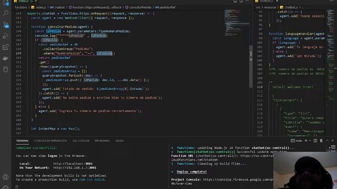
Task: Open the Explorer view in activity bar
Action: pyautogui.click(x=6, y=3)
